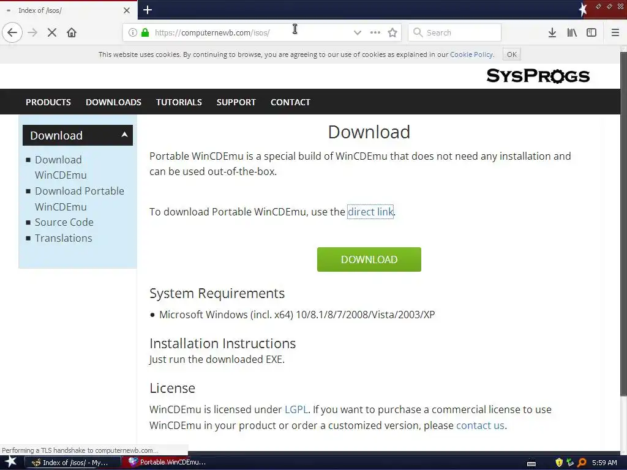This screenshot has height=470, width=627.
Task: Click the star icon in title bar
Action: [x=583, y=10]
